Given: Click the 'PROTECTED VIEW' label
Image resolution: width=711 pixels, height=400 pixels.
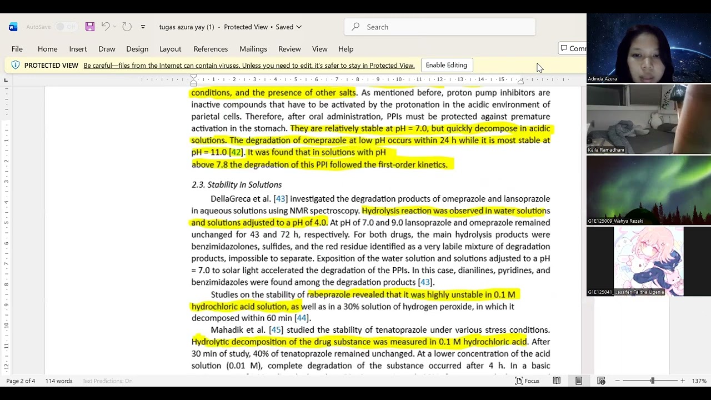Looking at the screenshot, I should point(51,66).
